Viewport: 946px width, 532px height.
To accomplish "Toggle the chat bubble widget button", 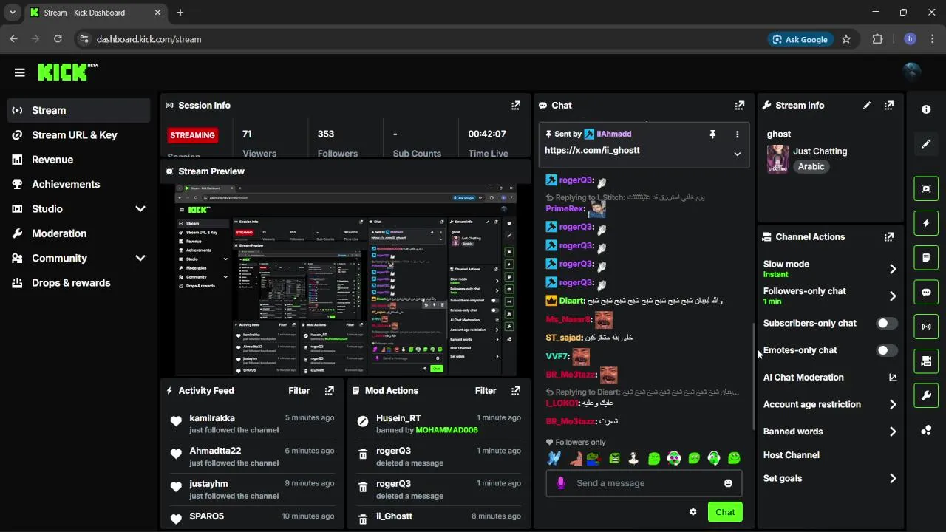I will click(926, 293).
